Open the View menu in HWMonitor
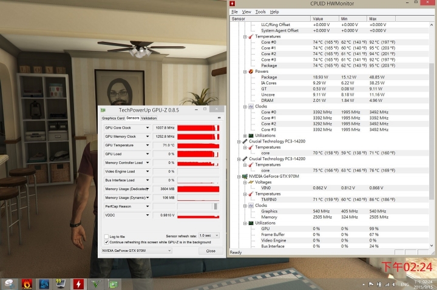Screen dimensions: 437x290 point(246,12)
